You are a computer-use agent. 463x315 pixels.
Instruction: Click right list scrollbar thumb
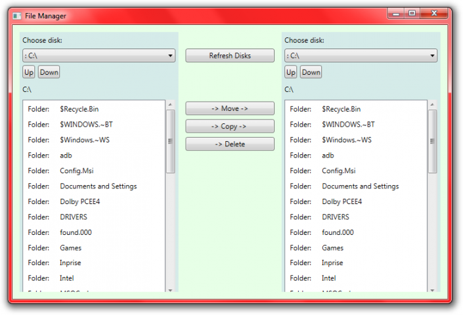(x=432, y=141)
